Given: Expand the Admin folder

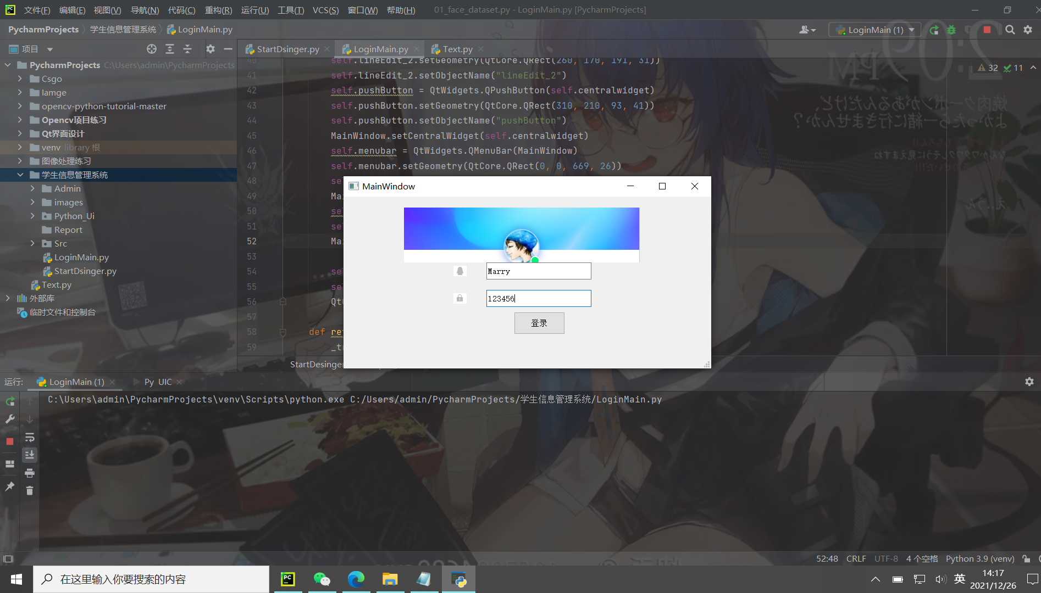Looking at the screenshot, I should pyautogui.click(x=32, y=188).
